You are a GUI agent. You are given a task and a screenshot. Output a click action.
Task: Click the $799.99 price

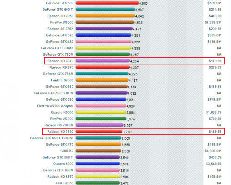(215, 119)
